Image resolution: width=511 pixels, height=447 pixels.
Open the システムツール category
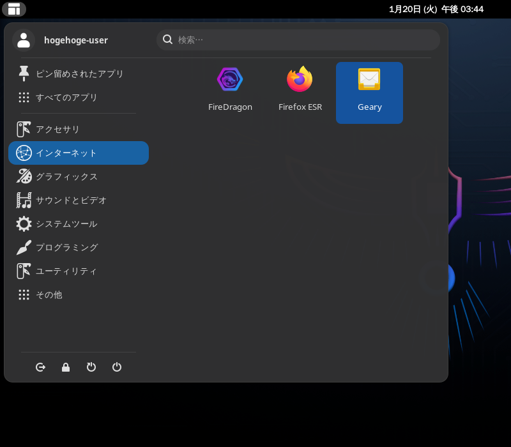79,224
